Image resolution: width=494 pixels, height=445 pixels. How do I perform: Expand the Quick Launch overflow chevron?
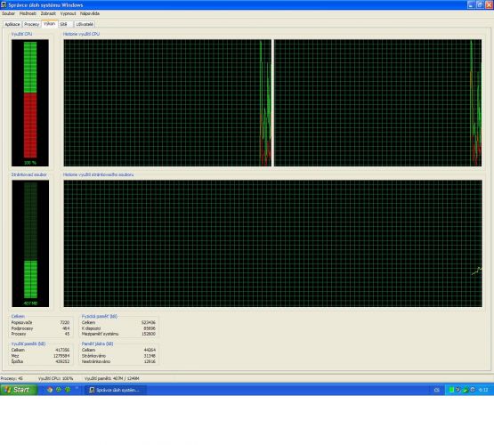(77, 388)
